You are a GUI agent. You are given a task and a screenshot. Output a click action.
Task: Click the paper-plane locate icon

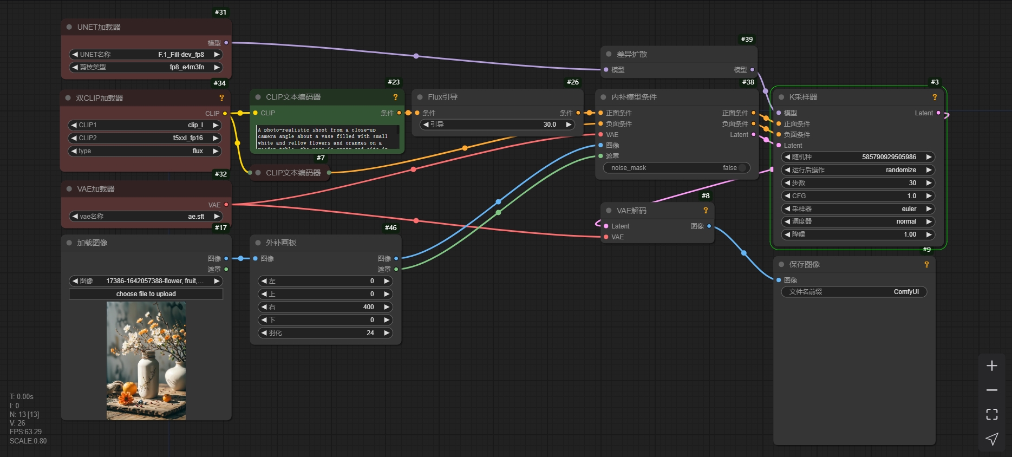click(x=991, y=439)
